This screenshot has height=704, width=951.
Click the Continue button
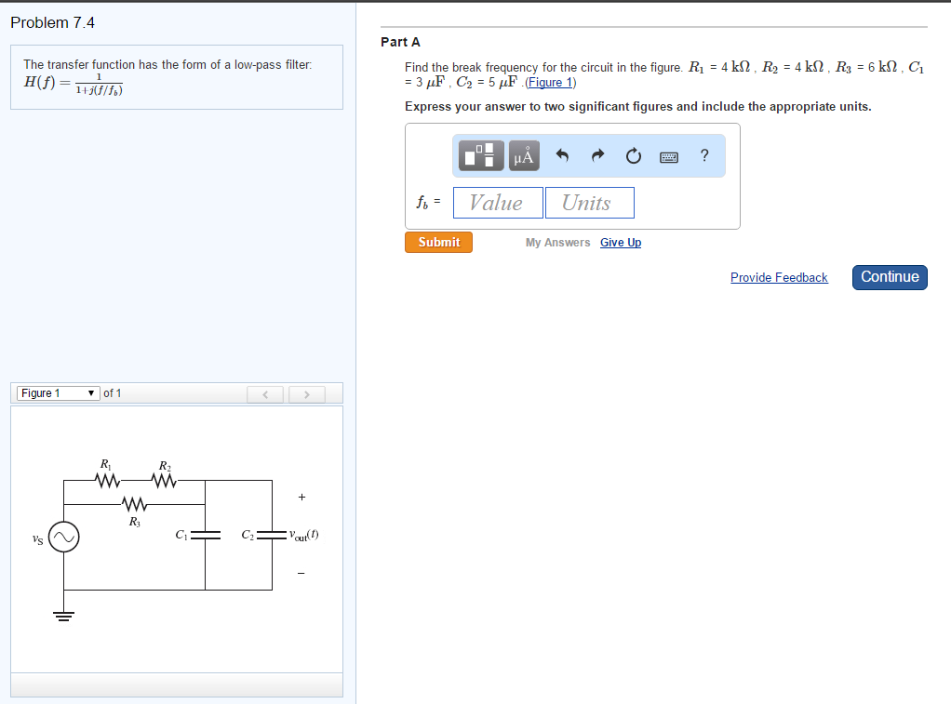click(889, 276)
